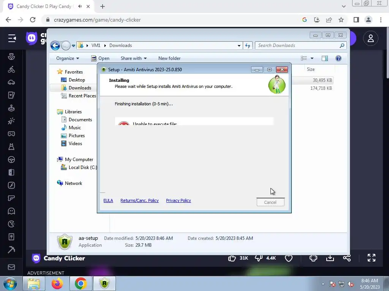The width and height of the screenshot is (389, 291).
Task: Toggle the volume tray icon
Action: 351,284
